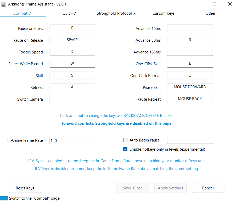236x202 pixels.
Task: Open the Quick tab
Action: [69, 13]
